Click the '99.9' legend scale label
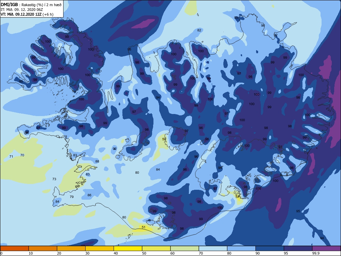This screenshot has height=256, width=341. point(316,253)
